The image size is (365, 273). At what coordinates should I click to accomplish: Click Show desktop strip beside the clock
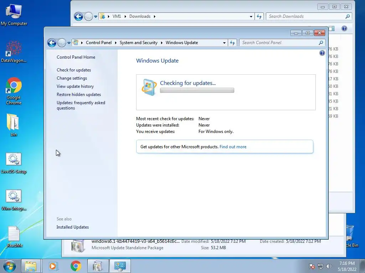click(363, 266)
